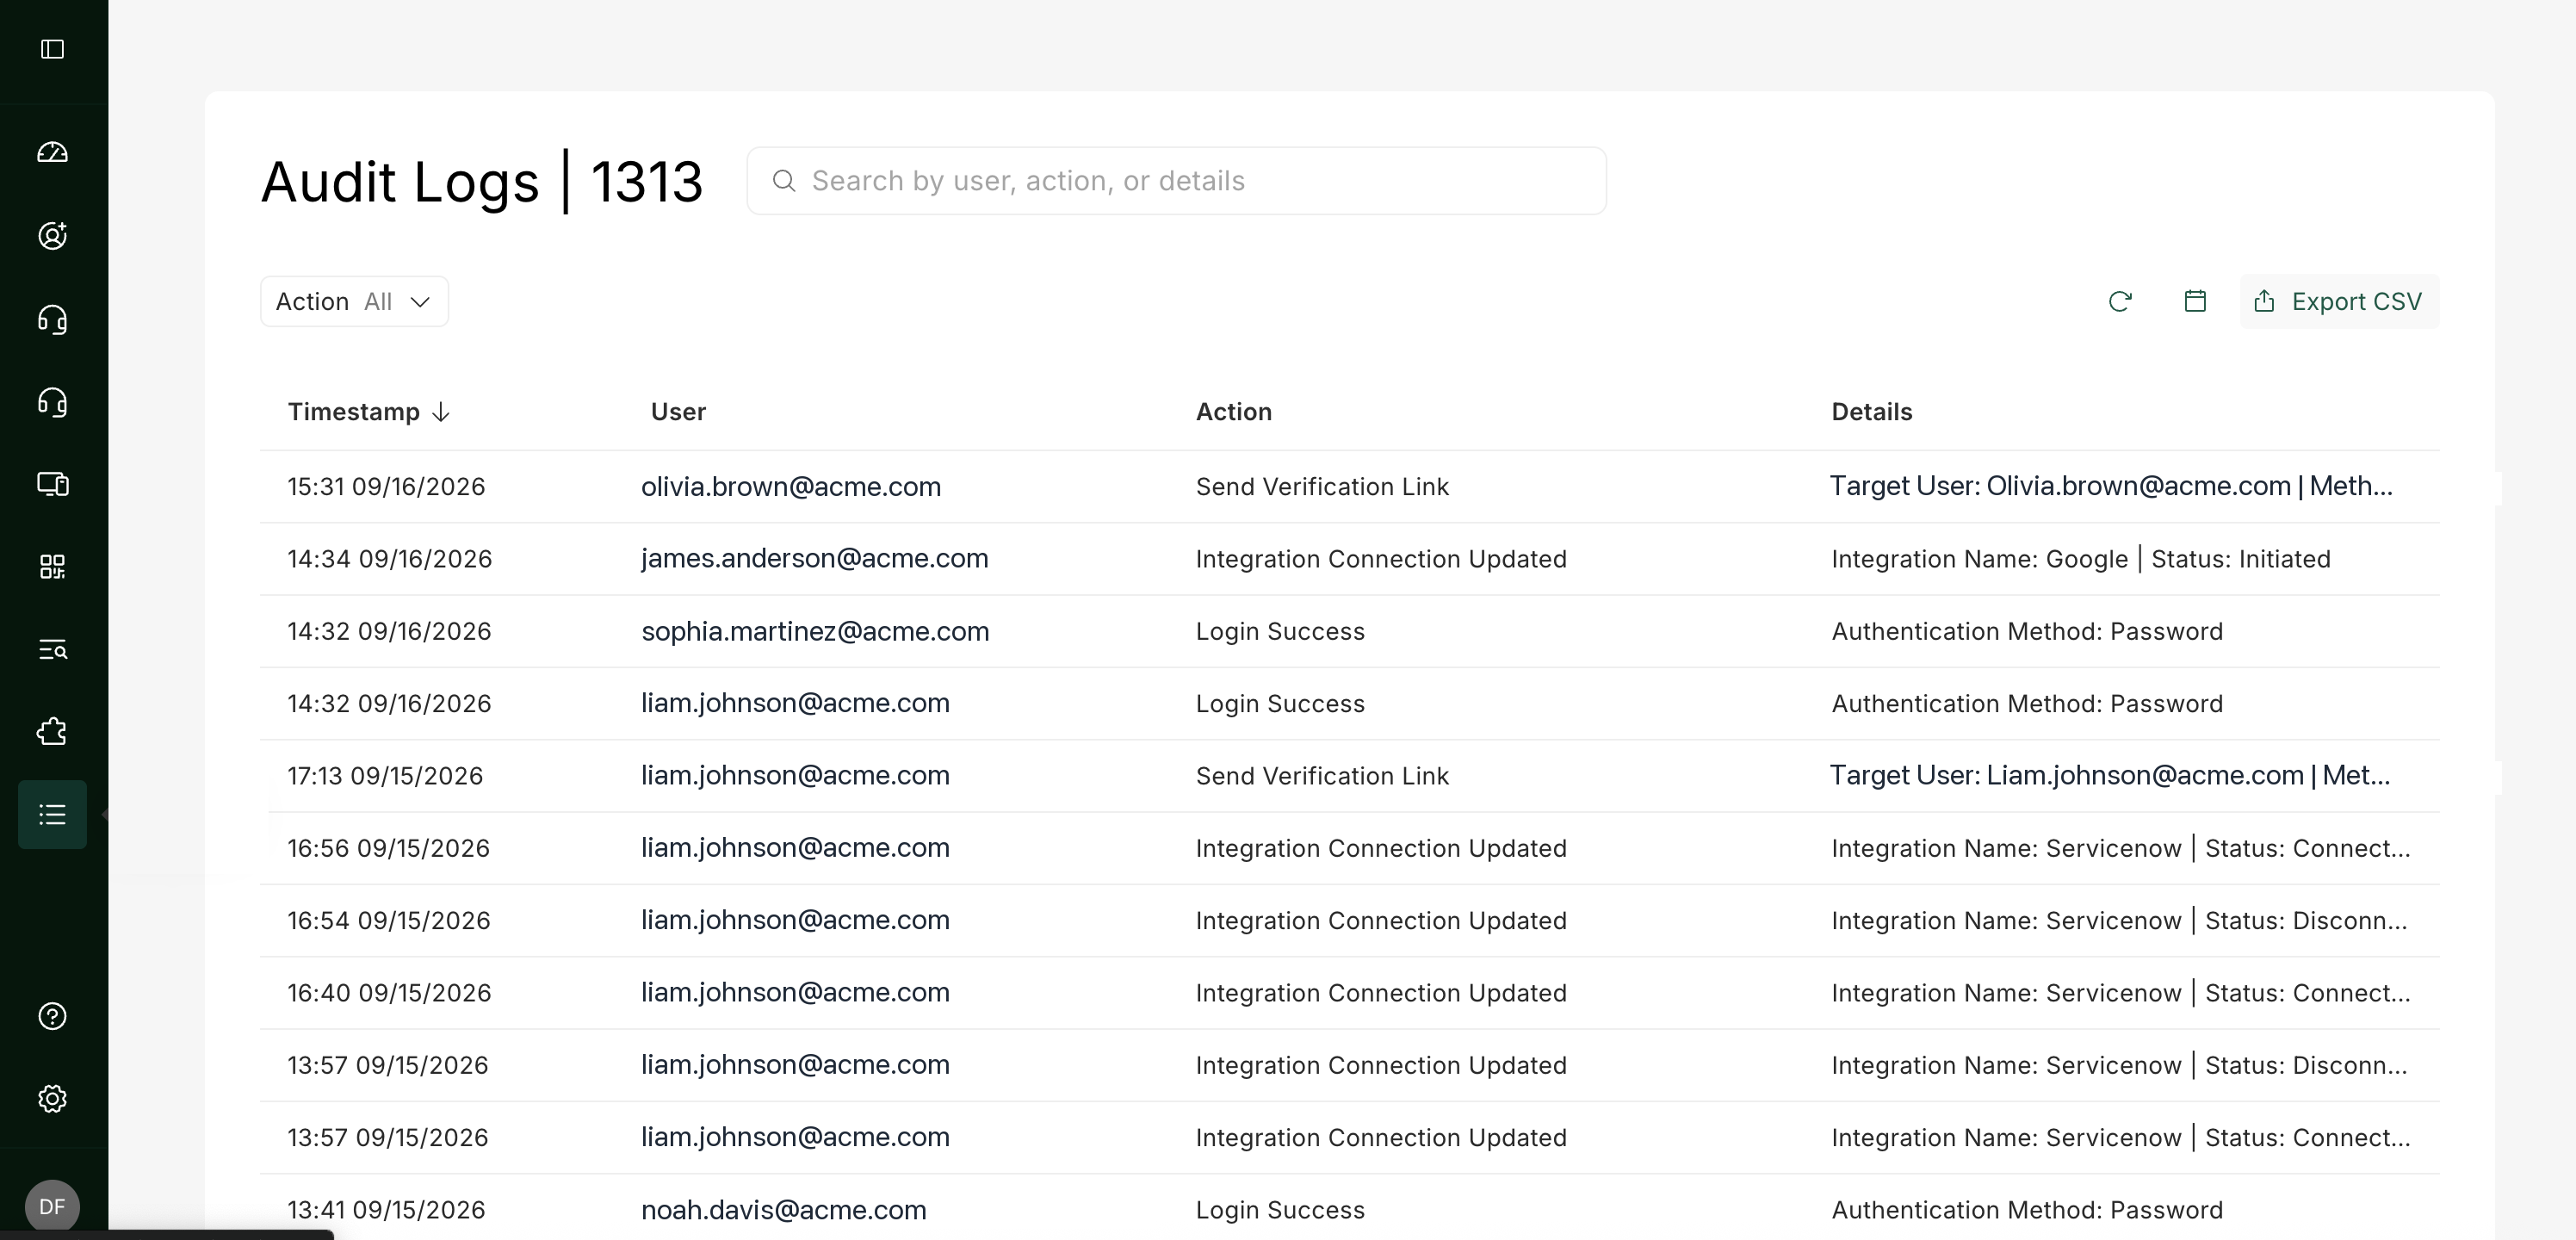Open the devices icon in the sidebar
The height and width of the screenshot is (1240, 2576).
click(x=52, y=484)
